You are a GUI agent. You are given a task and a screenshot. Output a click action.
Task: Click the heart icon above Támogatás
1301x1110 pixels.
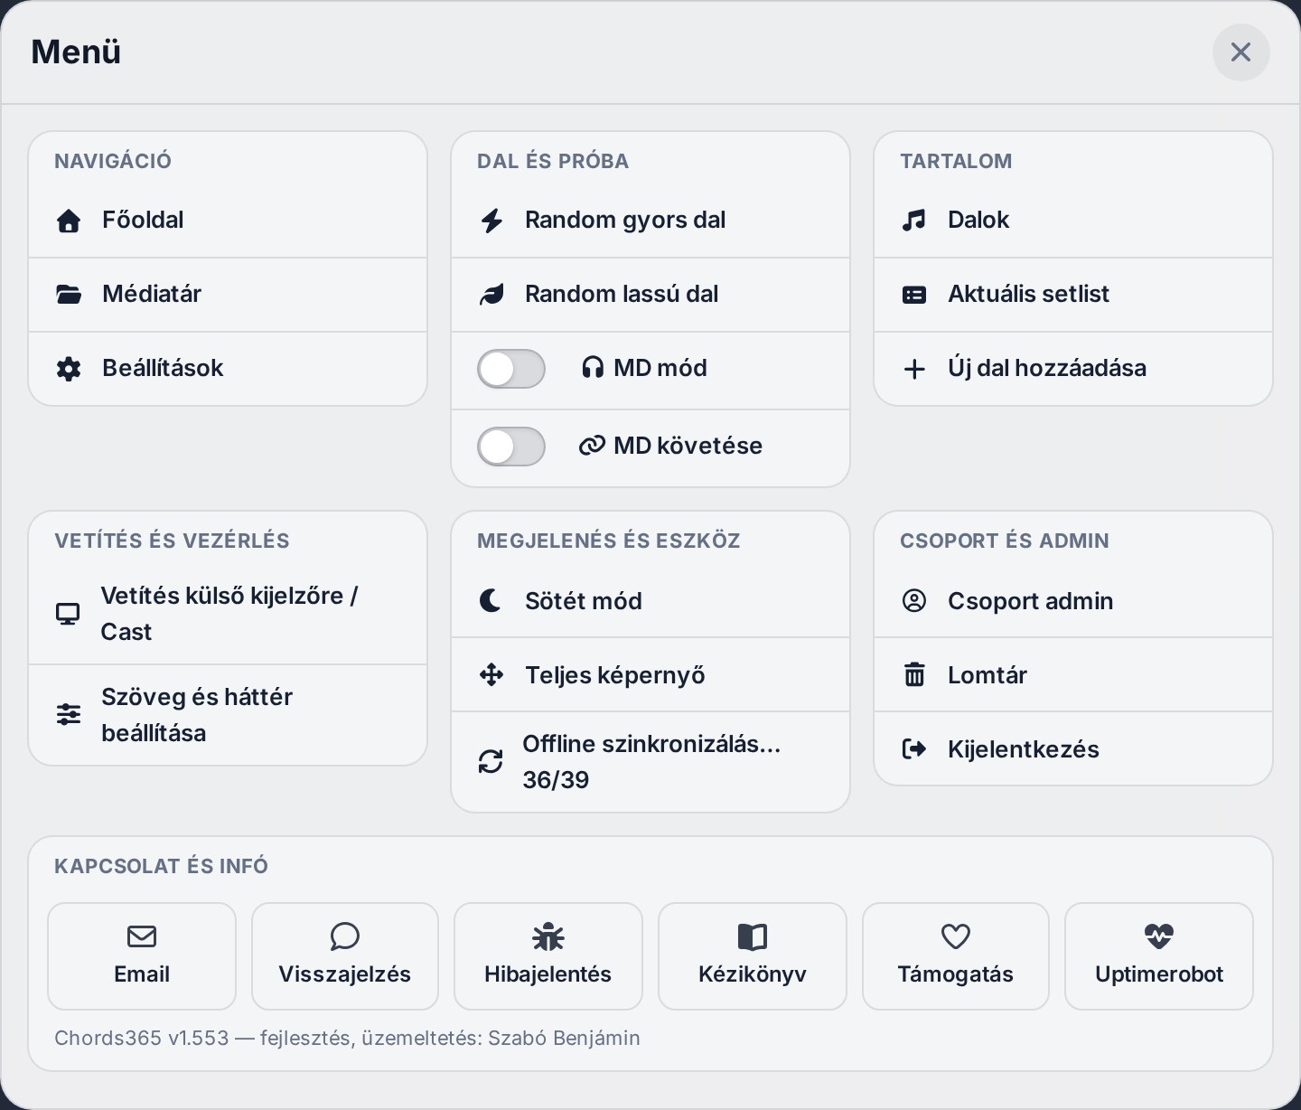[x=956, y=936]
